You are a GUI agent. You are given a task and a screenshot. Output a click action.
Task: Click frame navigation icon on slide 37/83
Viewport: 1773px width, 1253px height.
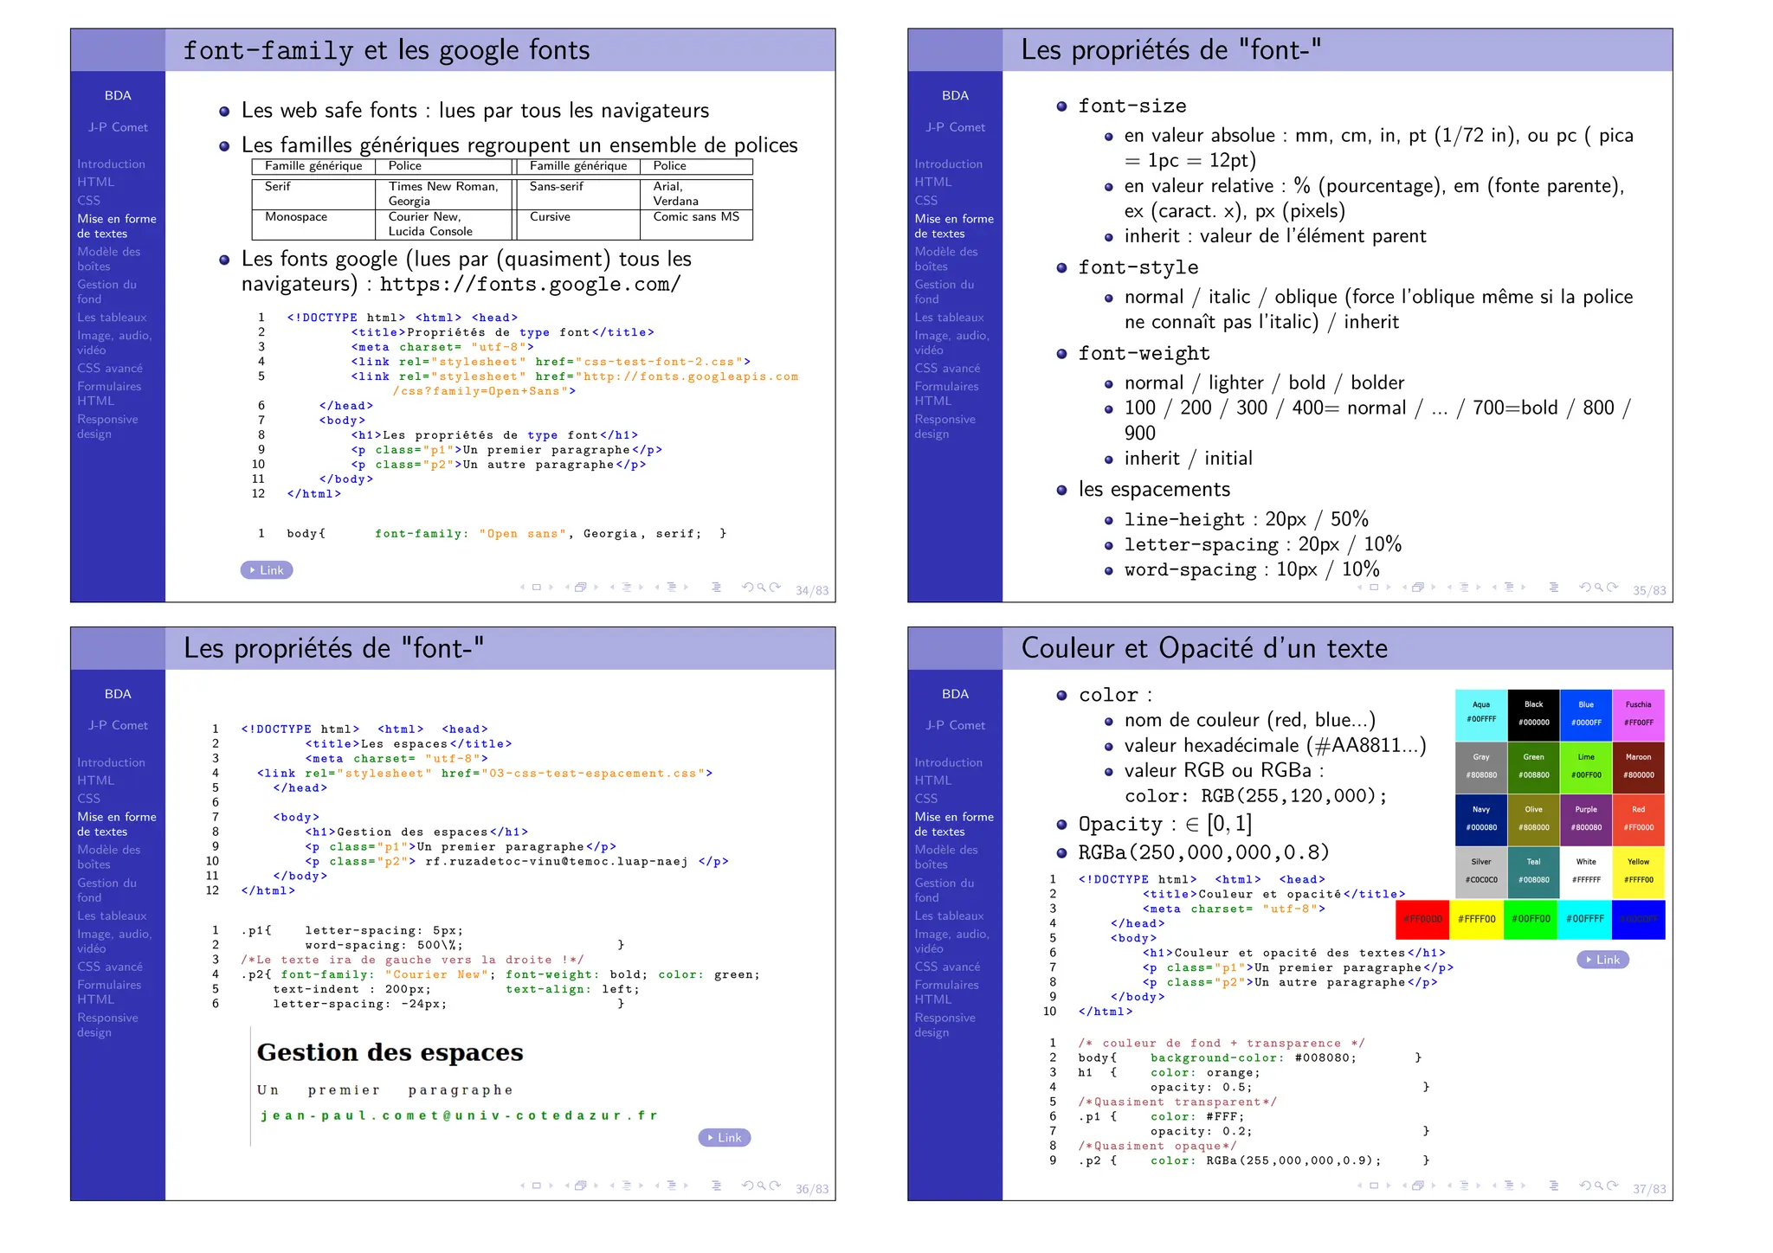pos(1418,1186)
